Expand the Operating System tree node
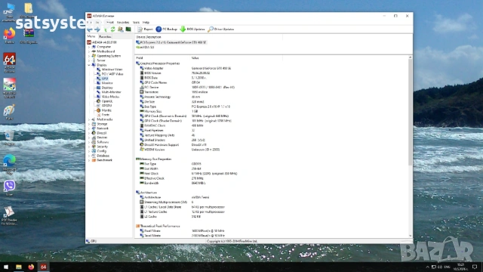This screenshot has width=483, height=272. (89, 56)
